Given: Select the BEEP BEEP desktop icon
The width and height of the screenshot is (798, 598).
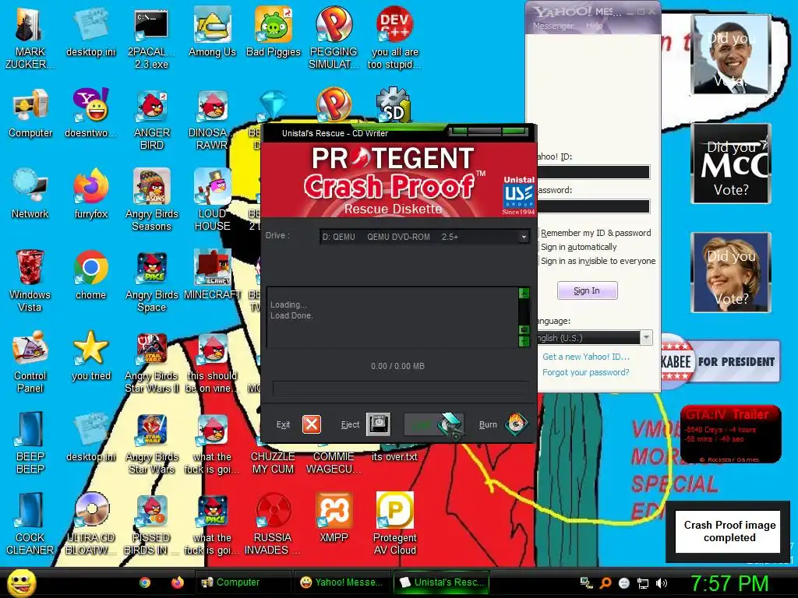Looking at the screenshot, I should click(x=30, y=443).
